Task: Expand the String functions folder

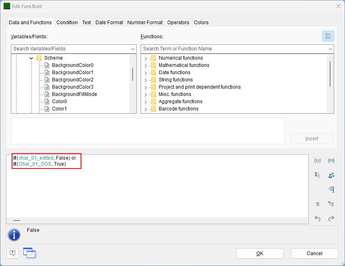Action: pos(145,79)
